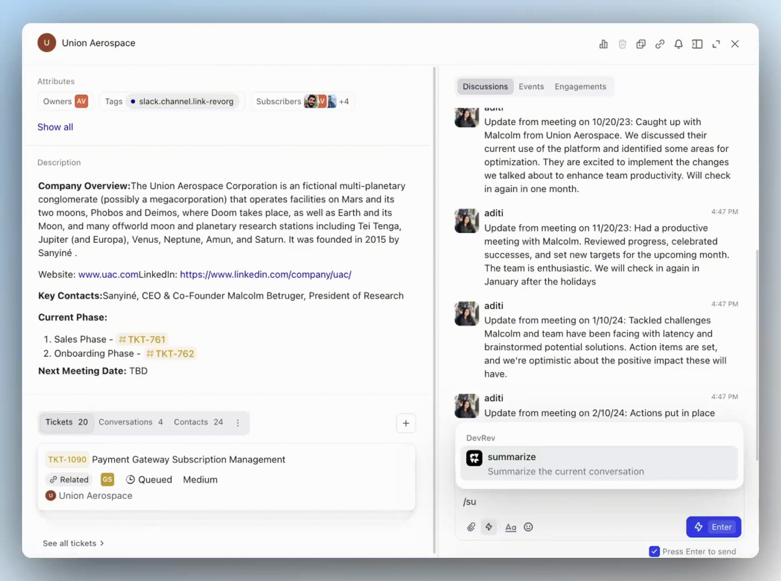Click Payment Gateway Subscription Management title
The height and width of the screenshot is (581, 781).
[189, 459]
